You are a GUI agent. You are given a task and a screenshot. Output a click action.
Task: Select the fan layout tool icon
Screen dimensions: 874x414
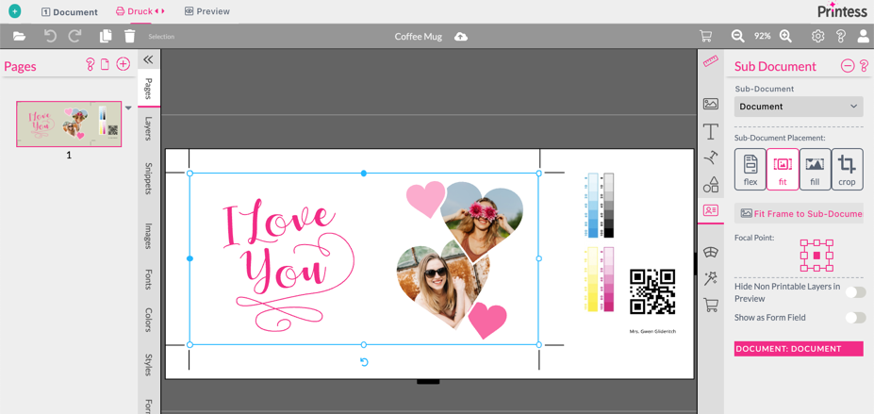711,252
